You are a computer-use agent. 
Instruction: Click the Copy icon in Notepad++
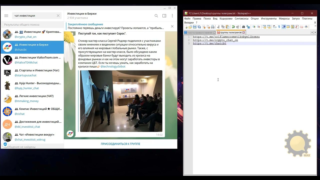(223, 27)
